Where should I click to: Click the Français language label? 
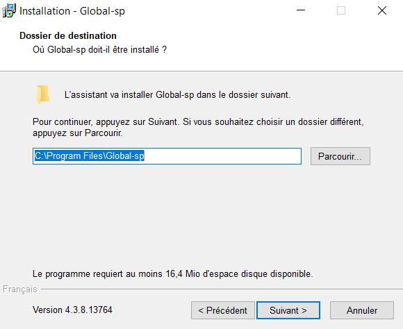tap(20, 289)
